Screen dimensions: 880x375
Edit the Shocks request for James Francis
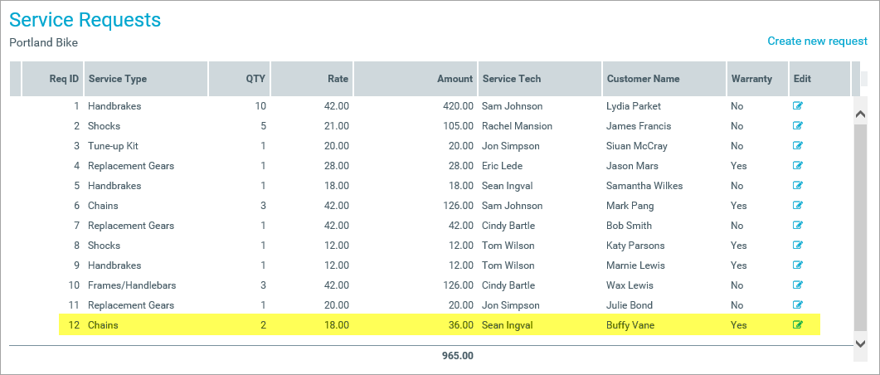(798, 126)
